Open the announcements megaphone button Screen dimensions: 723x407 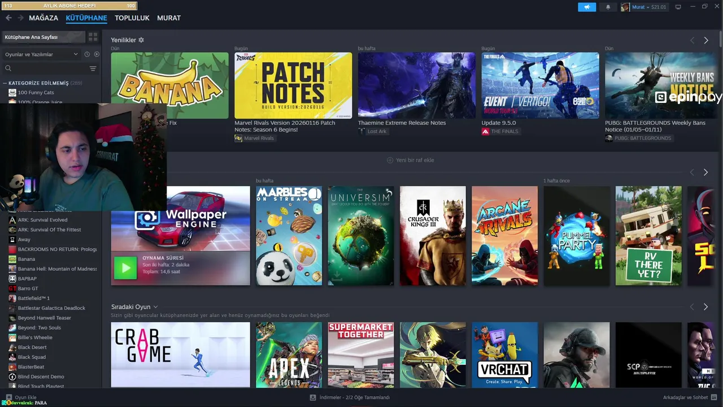587,7
